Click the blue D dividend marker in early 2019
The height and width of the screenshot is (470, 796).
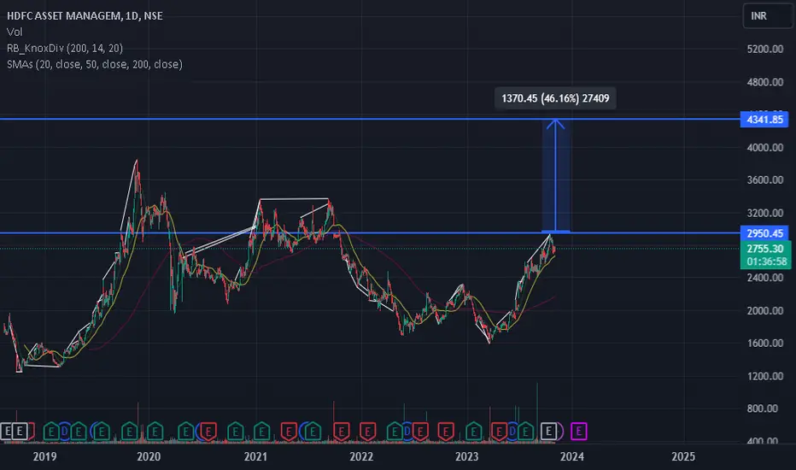tap(65, 432)
